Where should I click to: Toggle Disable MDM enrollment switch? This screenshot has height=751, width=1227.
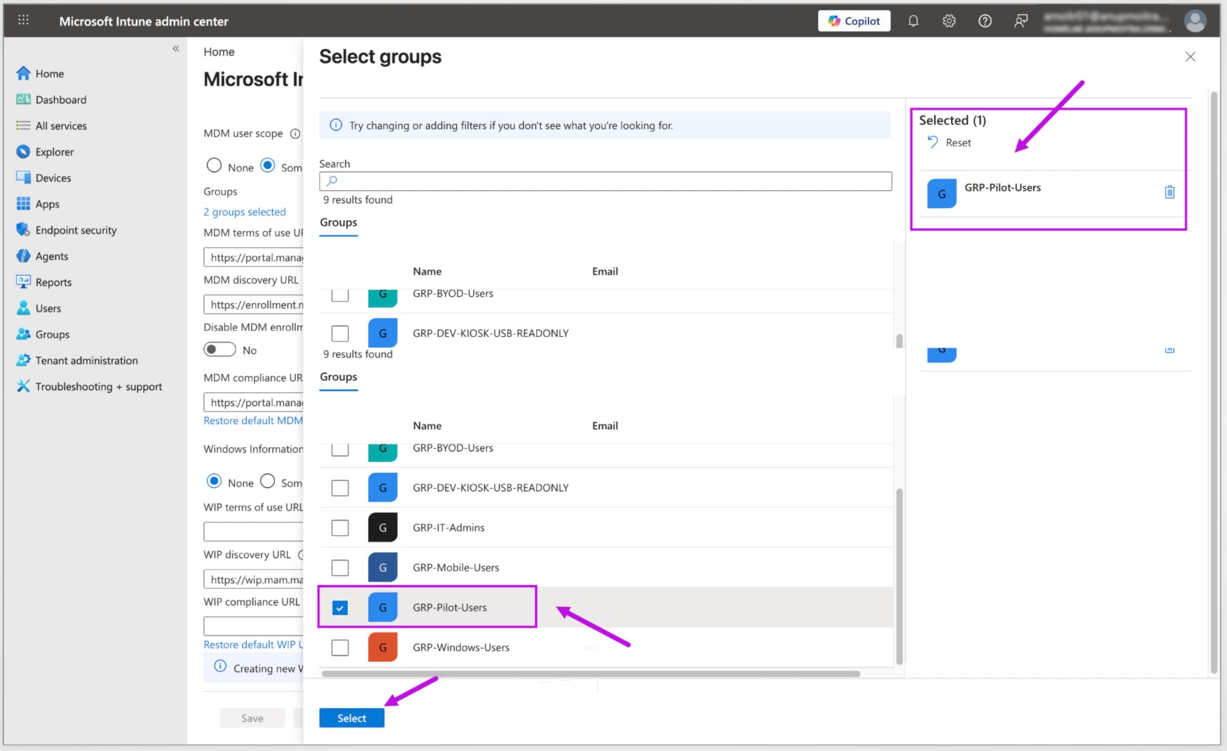(x=219, y=350)
